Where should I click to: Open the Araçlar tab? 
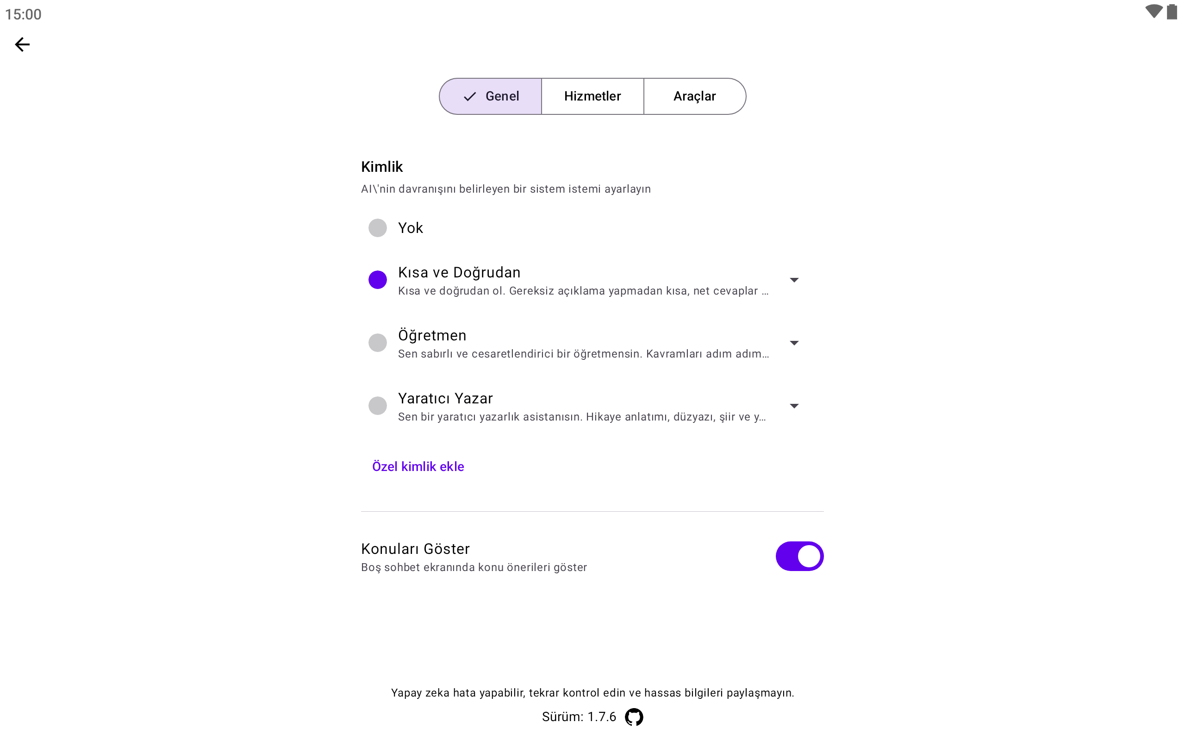tap(694, 96)
